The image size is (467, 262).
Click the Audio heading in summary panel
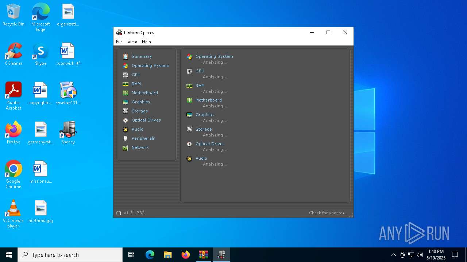click(x=201, y=158)
